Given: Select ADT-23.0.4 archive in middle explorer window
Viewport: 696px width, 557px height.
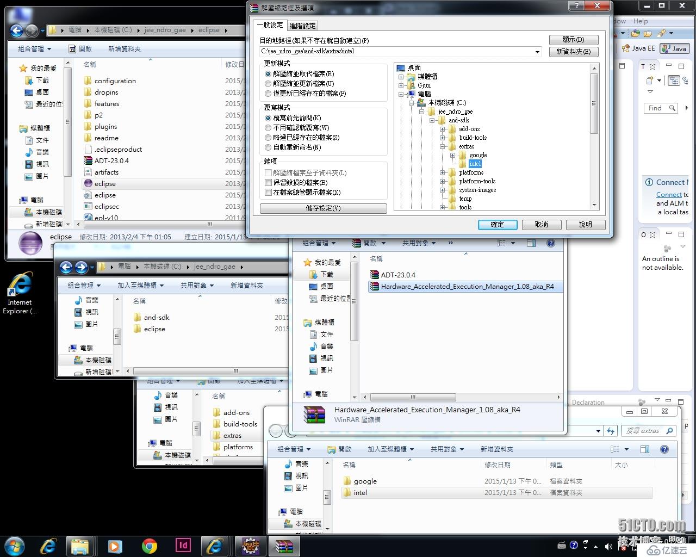Looking at the screenshot, I should pos(397,275).
